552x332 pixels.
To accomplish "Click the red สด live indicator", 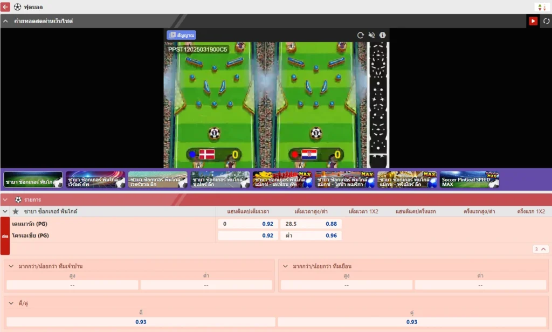I will tap(5, 236).
